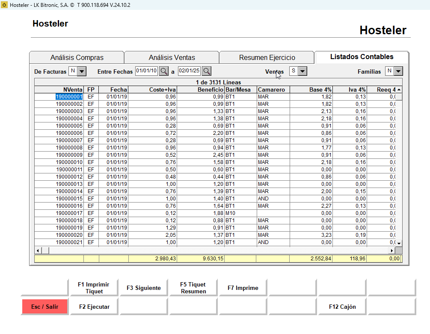Click AND waiter cell in row 190000015
Screen dimensions: 430x334
[273, 199]
